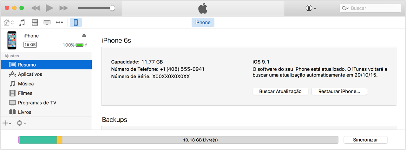Click the yellow segment of storage bar
The image size is (406, 150).
pyautogui.click(x=59, y=140)
